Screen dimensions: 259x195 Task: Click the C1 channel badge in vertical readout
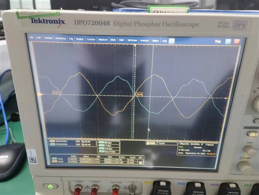52,141
